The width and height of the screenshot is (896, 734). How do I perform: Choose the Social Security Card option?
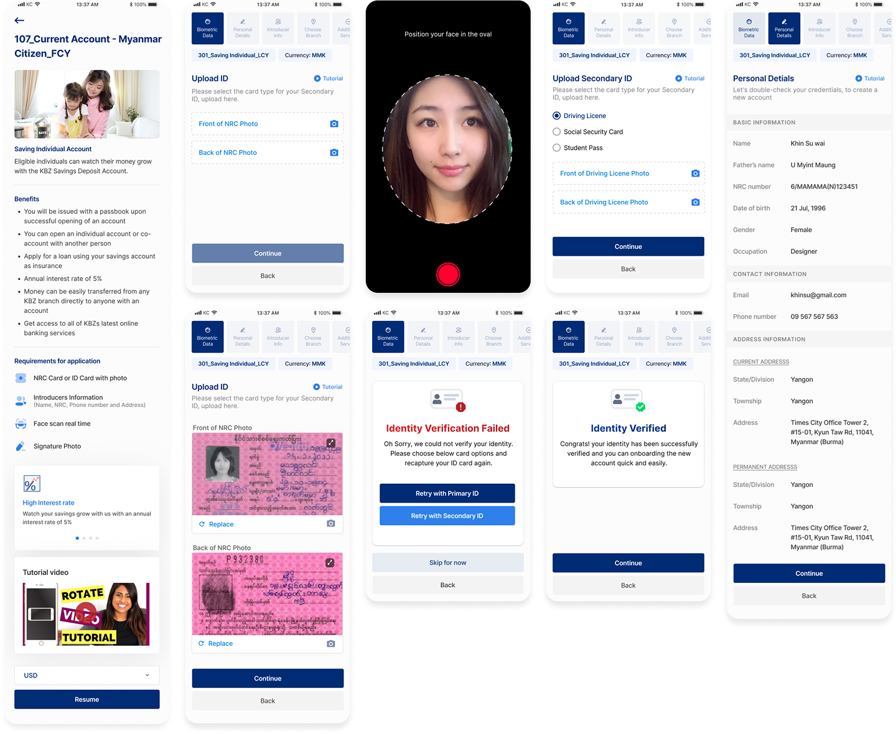point(556,131)
